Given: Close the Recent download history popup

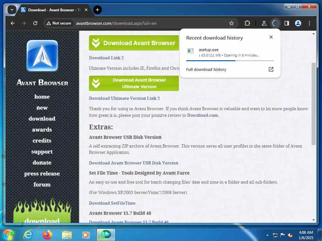Looking at the screenshot, I should point(271,37).
